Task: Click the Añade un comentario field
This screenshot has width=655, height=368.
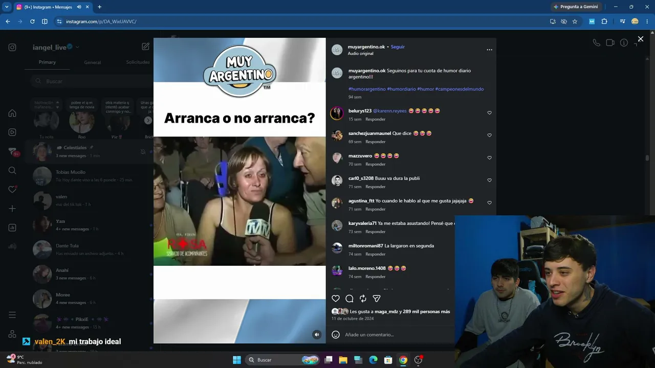Action: [x=369, y=335]
